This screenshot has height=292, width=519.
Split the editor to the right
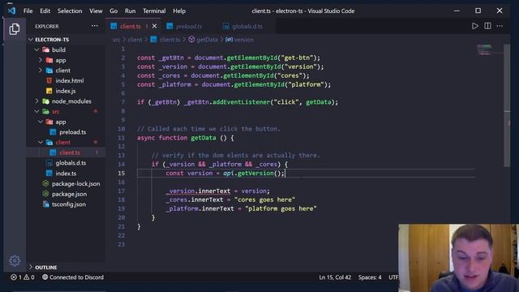tap(487, 26)
